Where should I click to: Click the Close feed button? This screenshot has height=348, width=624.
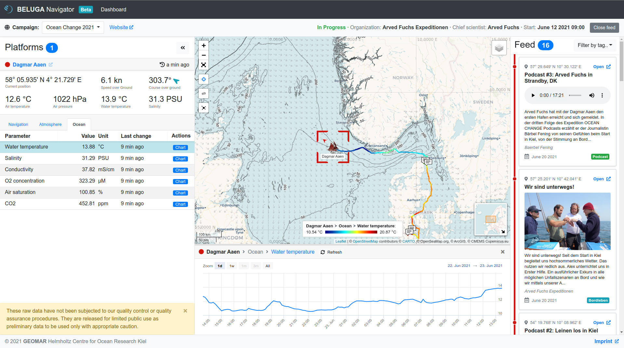[604, 28]
